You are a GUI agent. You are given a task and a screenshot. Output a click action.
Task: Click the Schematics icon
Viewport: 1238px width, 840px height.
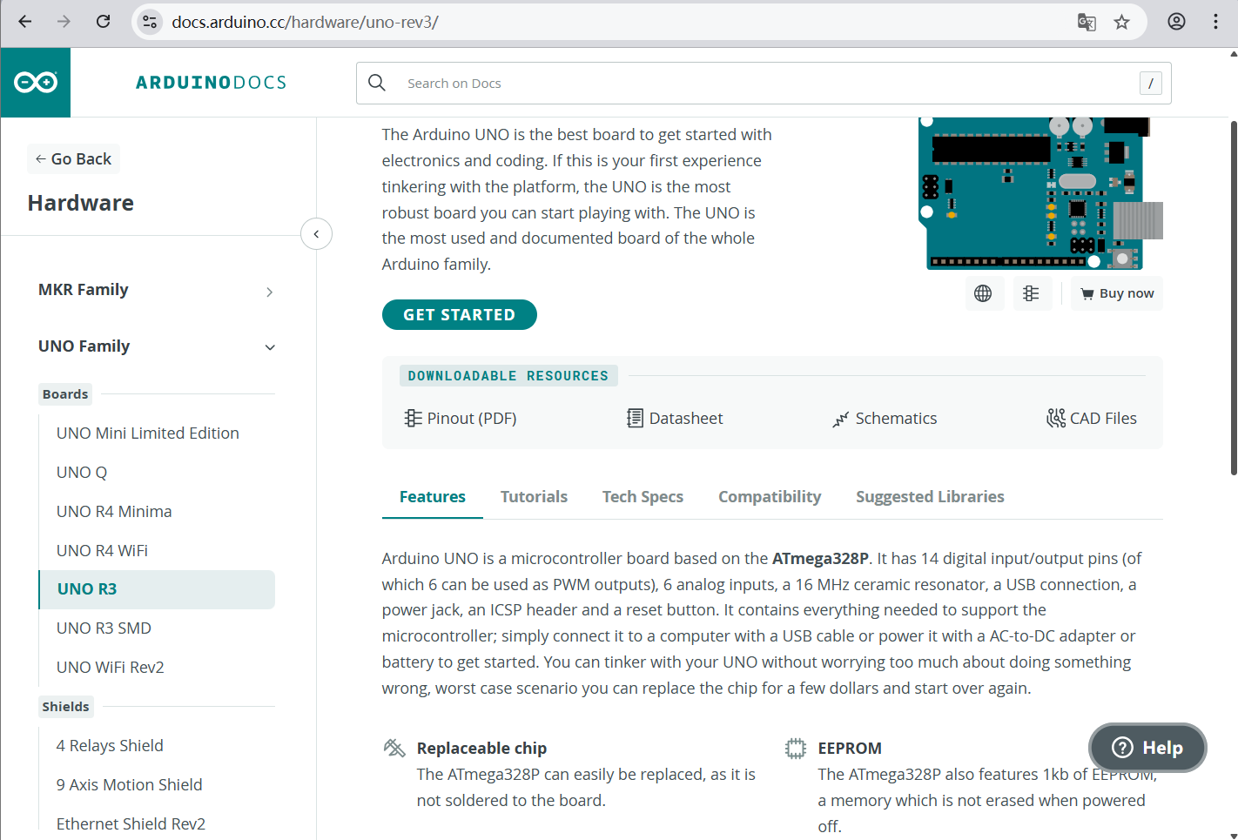(840, 420)
